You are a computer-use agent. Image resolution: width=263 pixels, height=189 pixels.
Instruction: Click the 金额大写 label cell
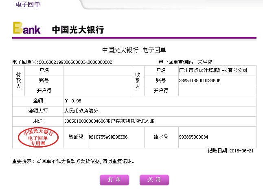38,111
